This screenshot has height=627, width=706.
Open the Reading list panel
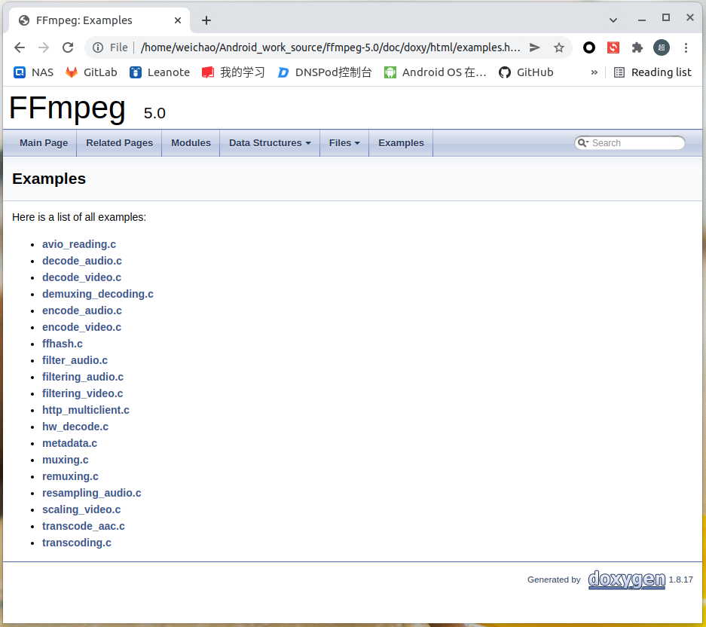coord(653,72)
